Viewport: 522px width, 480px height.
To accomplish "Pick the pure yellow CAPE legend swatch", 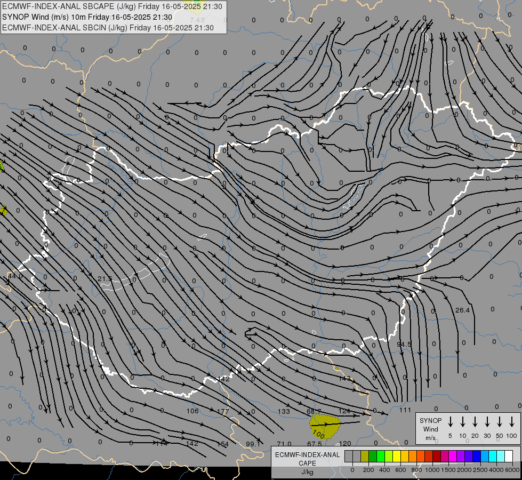I will [397, 457].
